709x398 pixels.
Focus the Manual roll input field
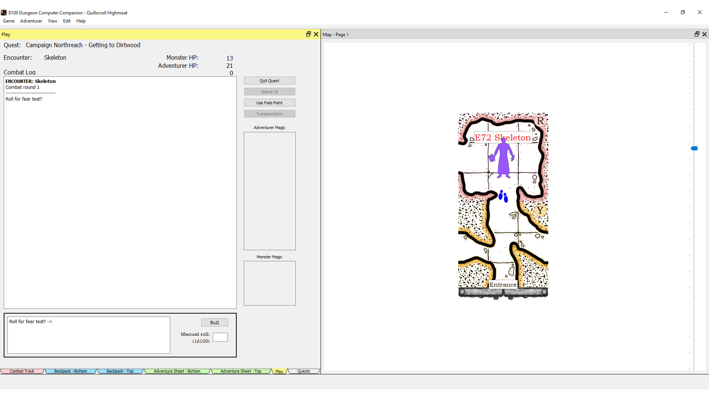click(220, 337)
